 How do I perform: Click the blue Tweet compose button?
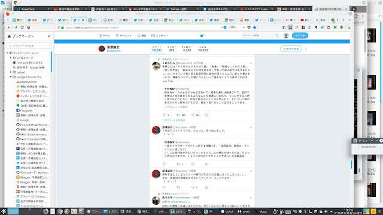click(300, 36)
